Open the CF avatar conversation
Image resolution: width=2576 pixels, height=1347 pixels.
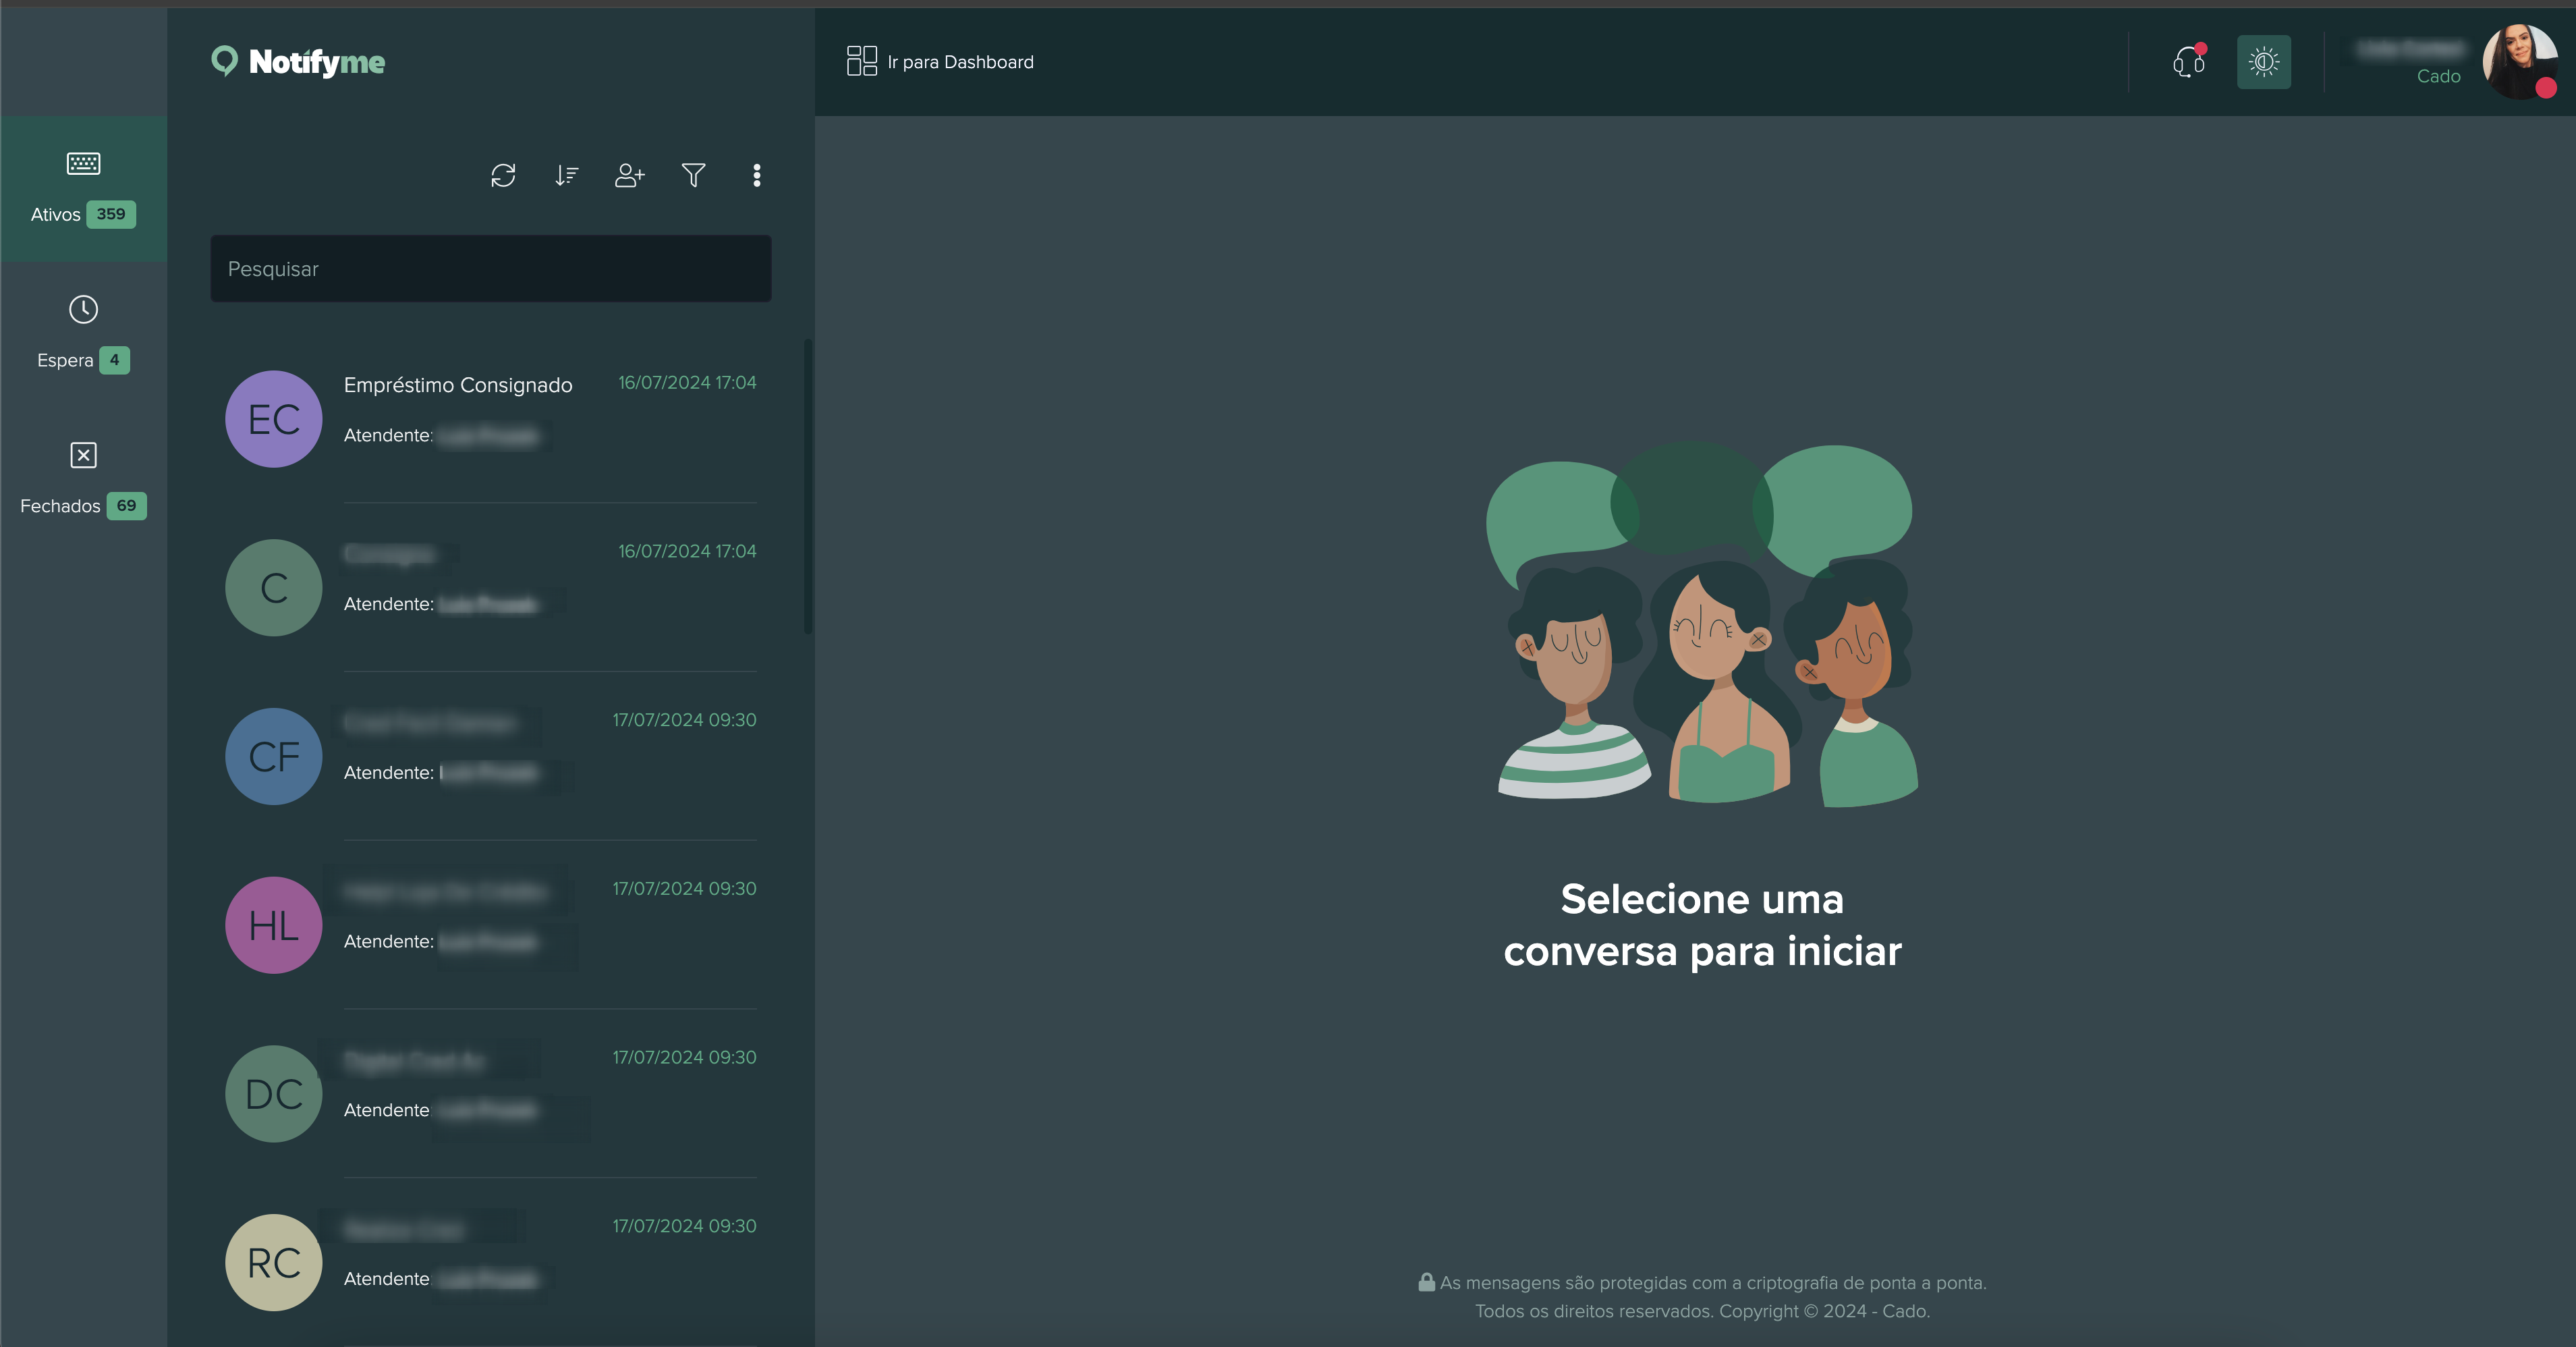273,756
